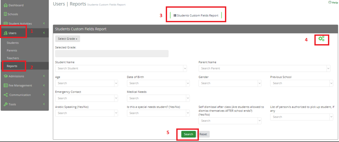The height and width of the screenshot is (142, 339).
Task: Click the Reset button
Action: click(203, 134)
